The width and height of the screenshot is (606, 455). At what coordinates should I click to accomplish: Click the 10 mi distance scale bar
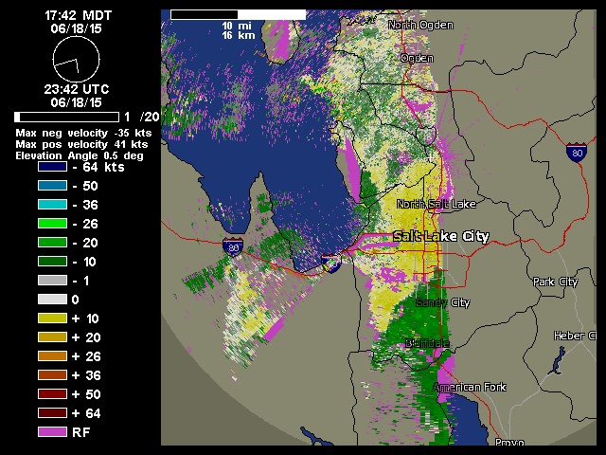coord(238,15)
